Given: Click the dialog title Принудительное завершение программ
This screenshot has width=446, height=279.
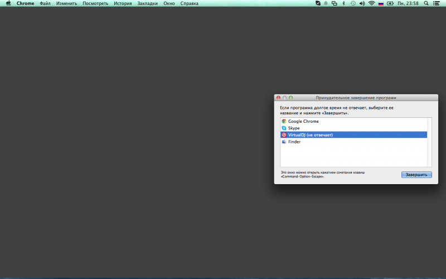Looking at the screenshot, I should pyautogui.click(x=356, y=98).
